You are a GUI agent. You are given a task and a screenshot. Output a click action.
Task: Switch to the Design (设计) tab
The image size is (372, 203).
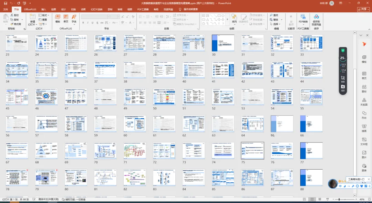point(63,10)
